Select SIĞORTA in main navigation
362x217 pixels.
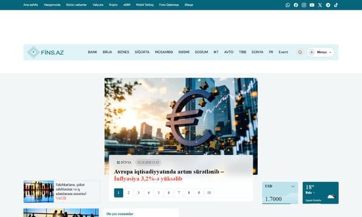(142, 52)
